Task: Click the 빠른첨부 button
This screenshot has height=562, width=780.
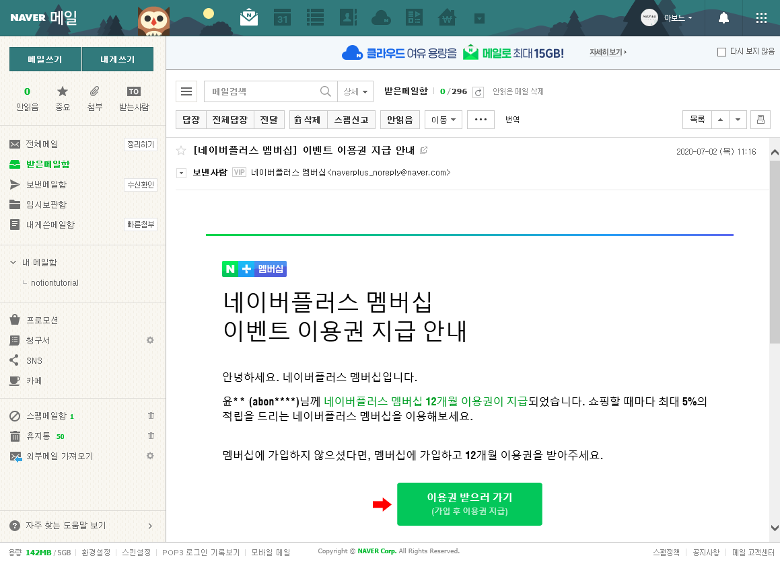Action: coord(141,225)
